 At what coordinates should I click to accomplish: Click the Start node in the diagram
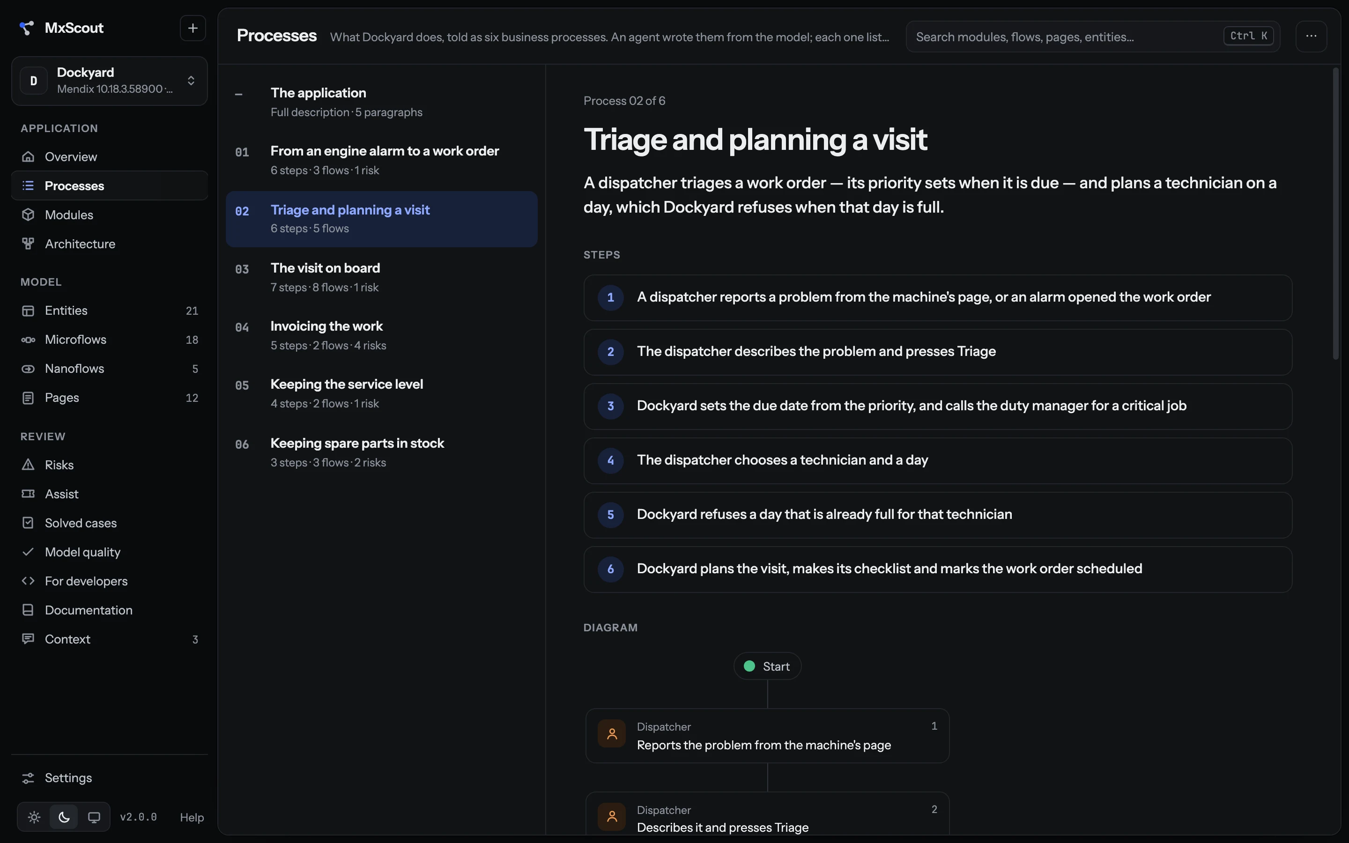(x=768, y=666)
